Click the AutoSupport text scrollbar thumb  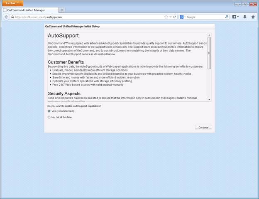[209, 53]
